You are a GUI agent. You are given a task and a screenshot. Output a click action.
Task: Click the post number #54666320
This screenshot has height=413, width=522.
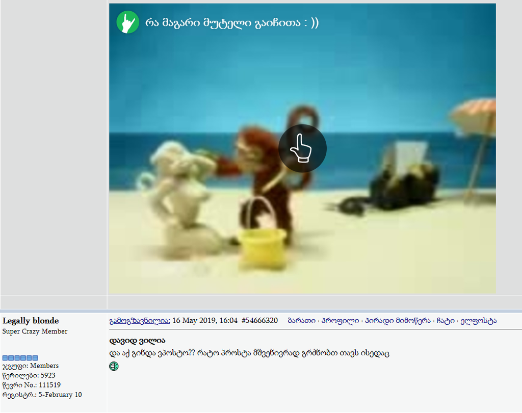point(259,321)
